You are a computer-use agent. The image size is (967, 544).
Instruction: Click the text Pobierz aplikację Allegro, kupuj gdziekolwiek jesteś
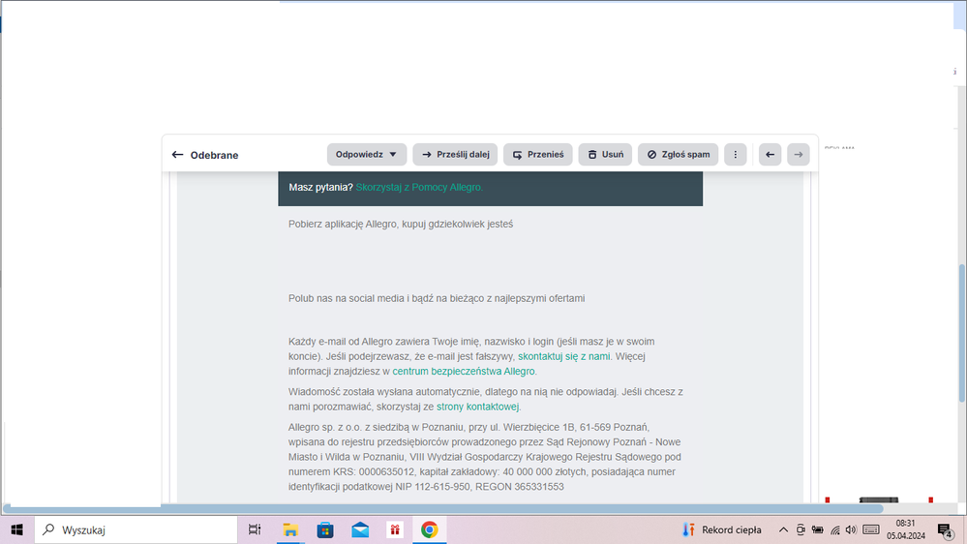(x=401, y=224)
